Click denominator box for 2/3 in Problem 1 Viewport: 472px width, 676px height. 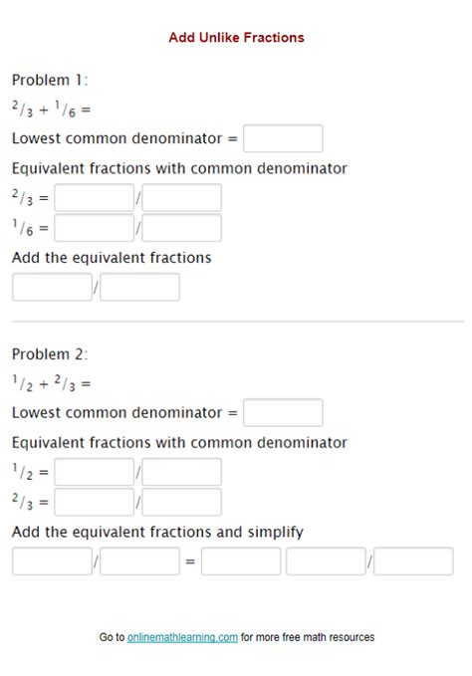[x=182, y=198]
